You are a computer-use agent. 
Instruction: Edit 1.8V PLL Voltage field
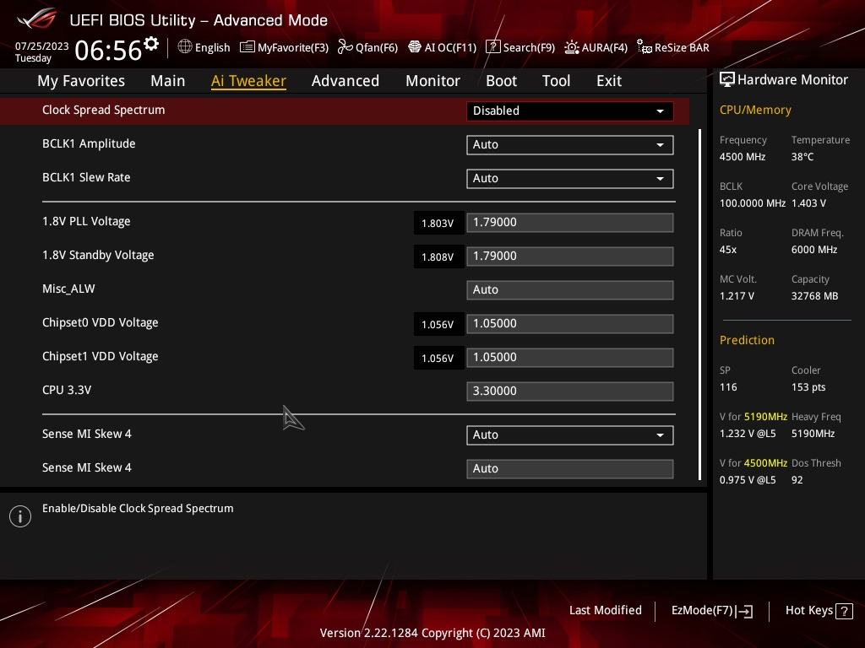570,223
